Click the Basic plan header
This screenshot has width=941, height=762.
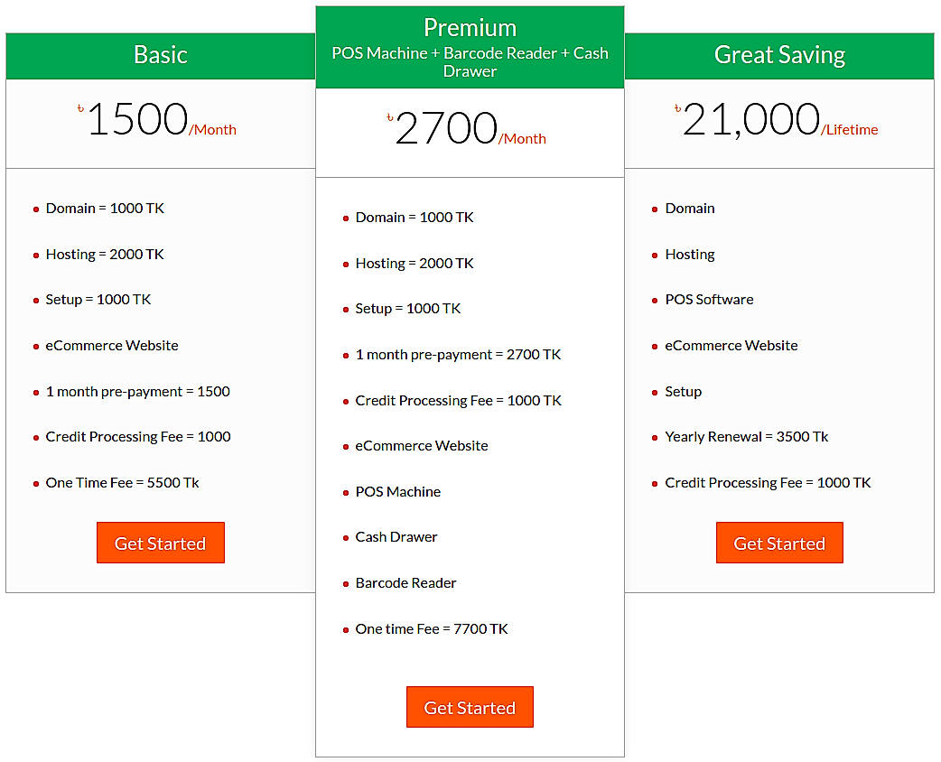pos(160,55)
